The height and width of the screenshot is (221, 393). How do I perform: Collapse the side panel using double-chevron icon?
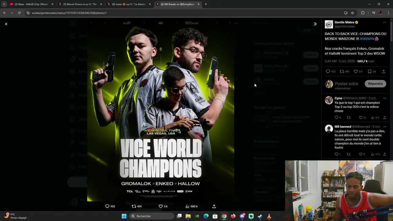click(x=315, y=24)
